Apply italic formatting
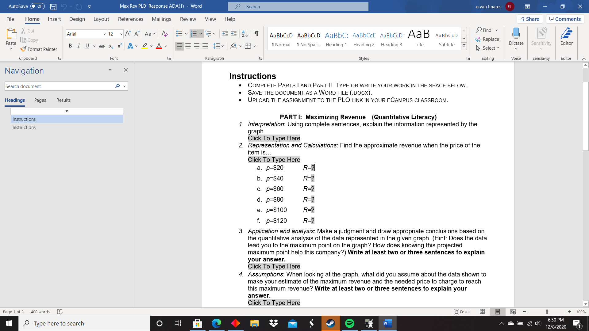This screenshot has width=589, height=331. 79,46
